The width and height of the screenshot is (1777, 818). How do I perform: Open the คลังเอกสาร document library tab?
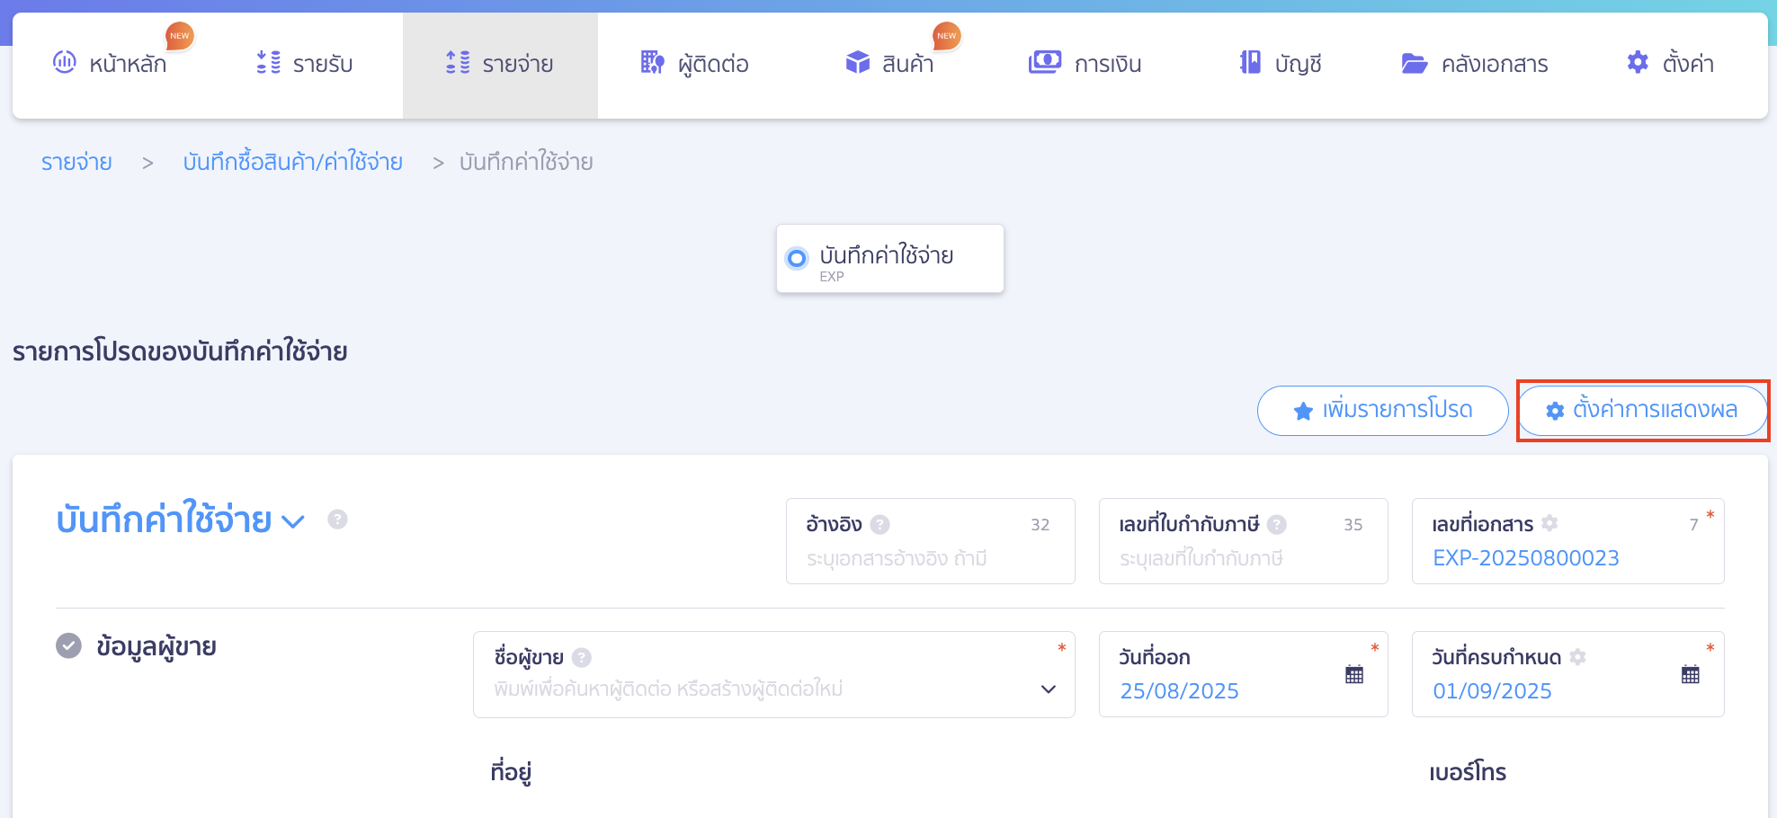(x=1476, y=64)
